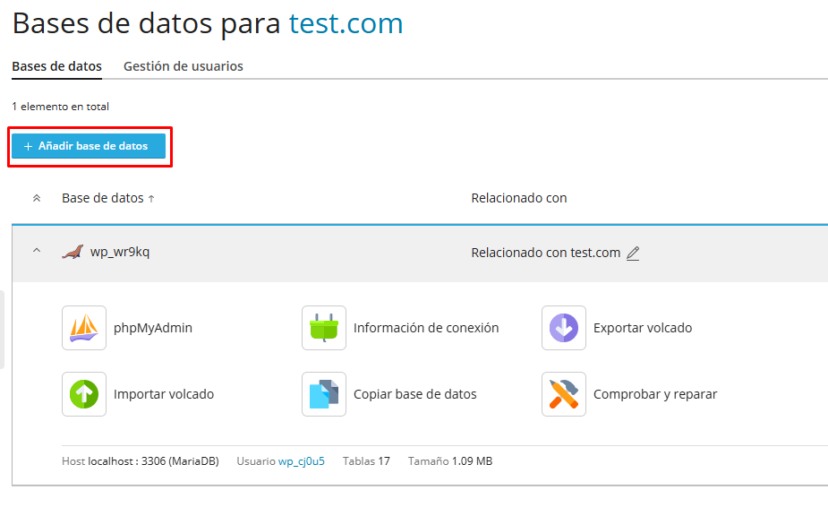
Task: Toggle the double-chevron collapse all control
Action: [37, 198]
